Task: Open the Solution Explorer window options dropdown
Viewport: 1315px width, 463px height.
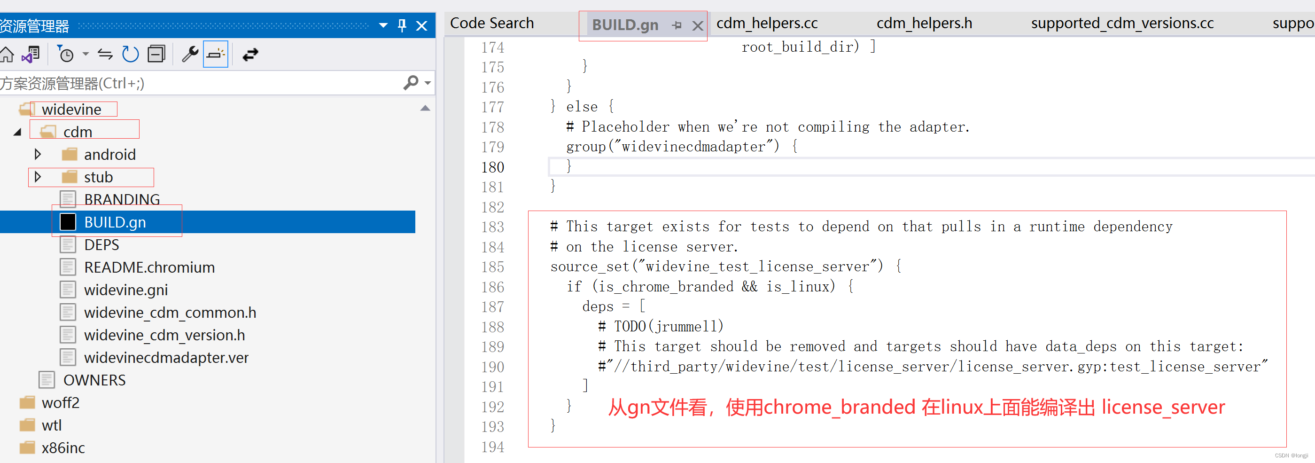Action: pos(383,25)
